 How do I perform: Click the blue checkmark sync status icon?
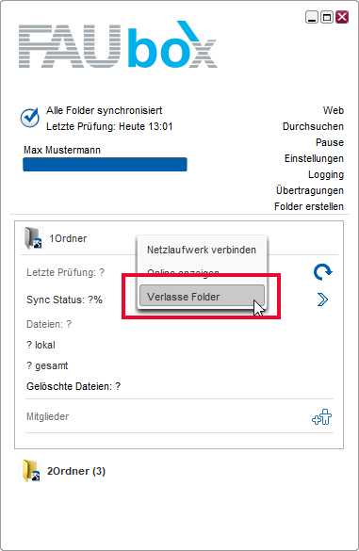click(30, 118)
